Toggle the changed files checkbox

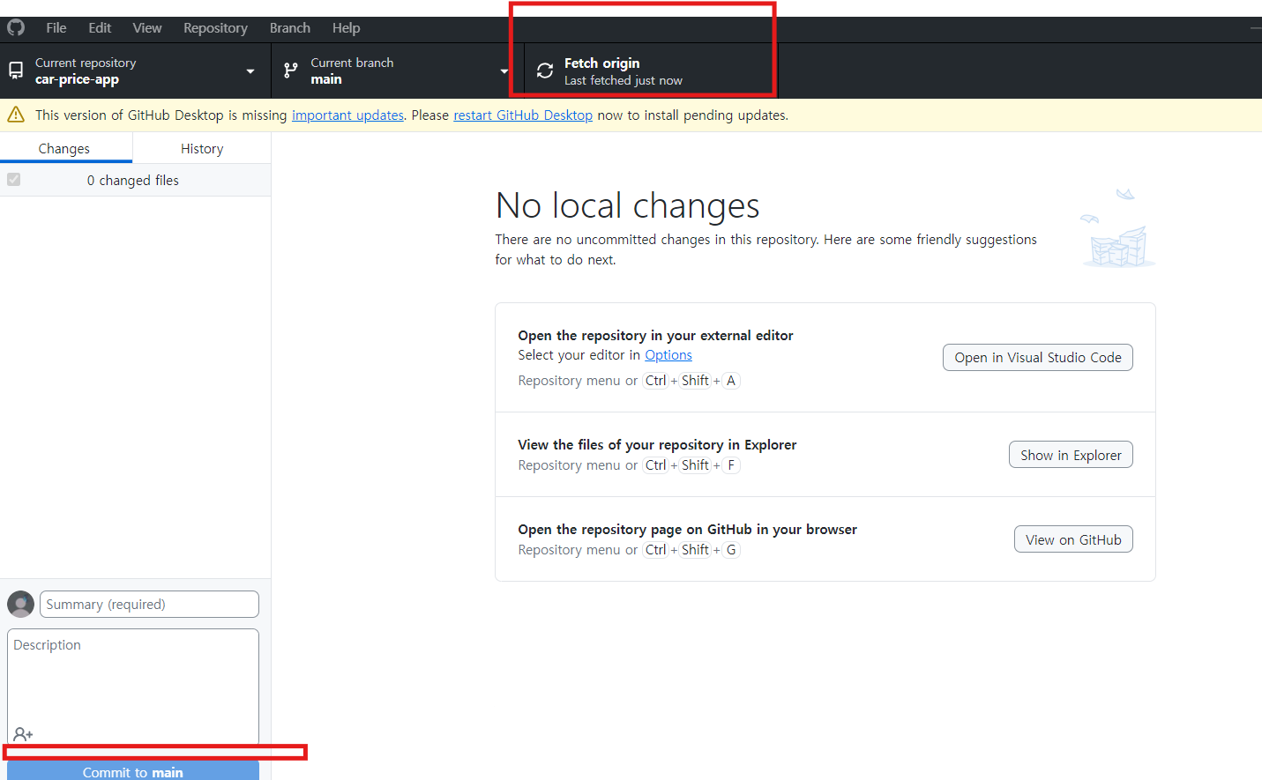coord(13,180)
